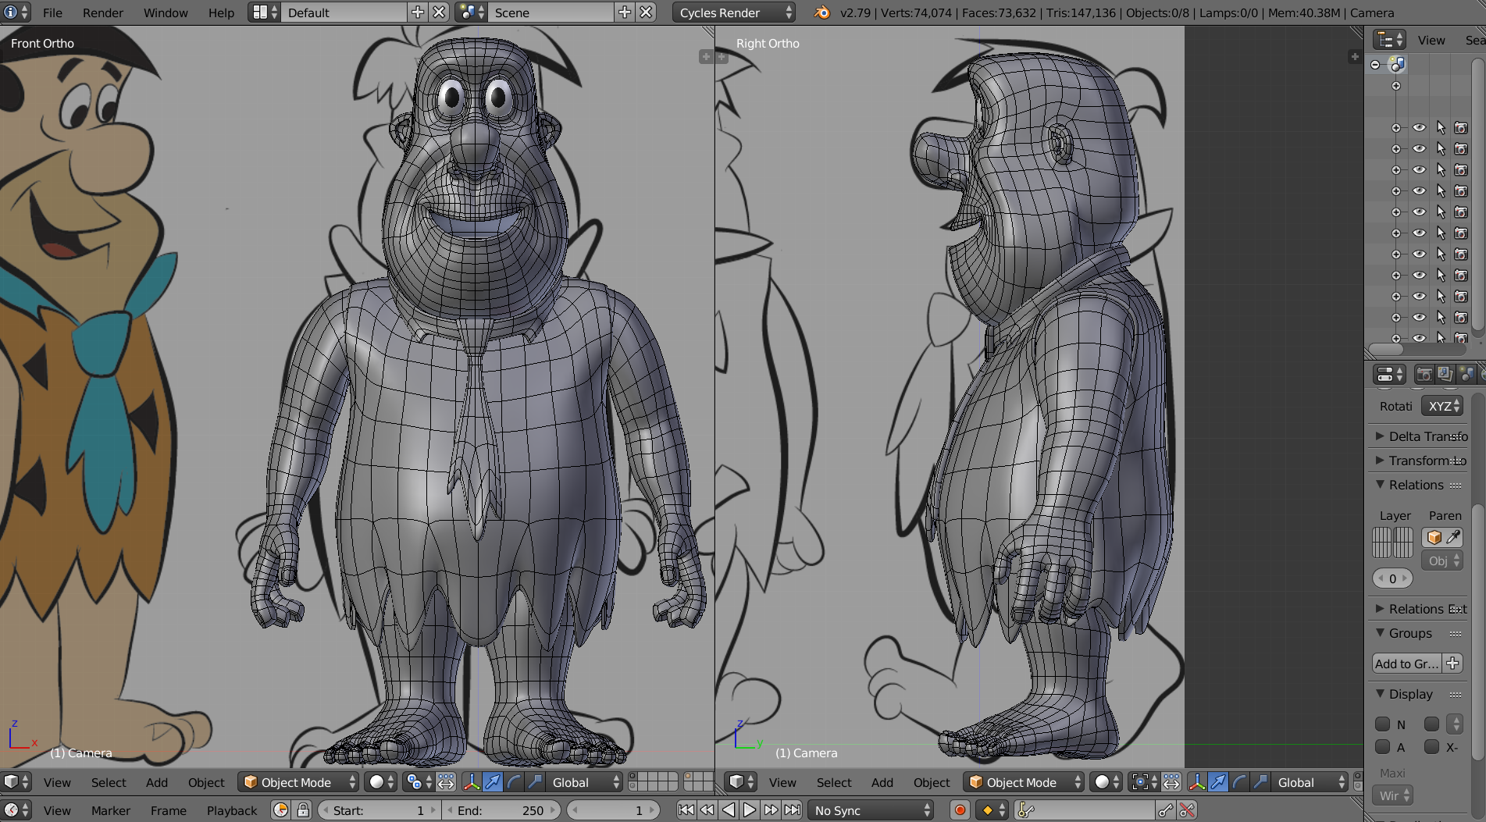Open the Window menu
This screenshot has height=822, width=1486.
pyautogui.click(x=166, y=12)
